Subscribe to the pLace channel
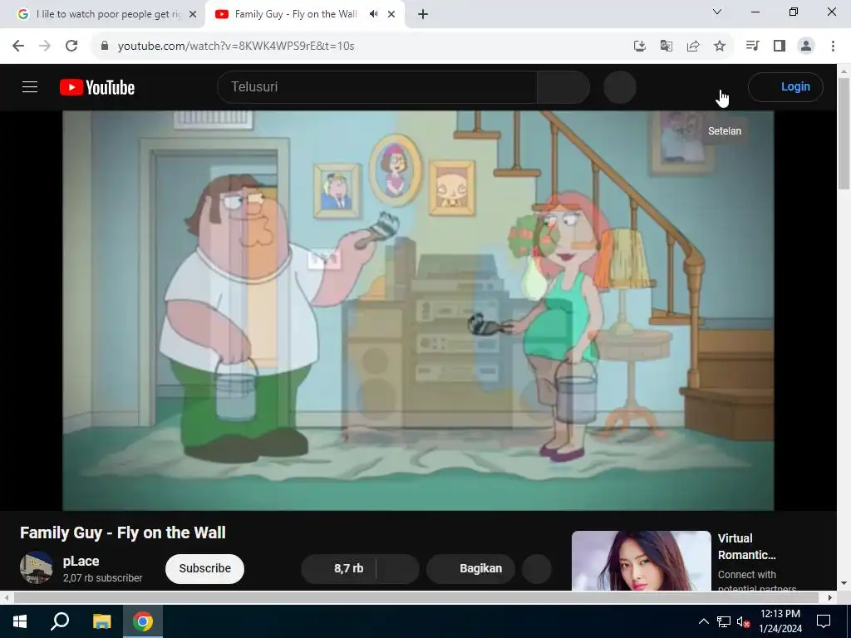This screenshot has width=851, height=638. 204,568
